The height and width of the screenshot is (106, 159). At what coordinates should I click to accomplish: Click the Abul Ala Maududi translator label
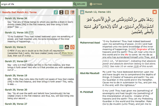(90, 73)
